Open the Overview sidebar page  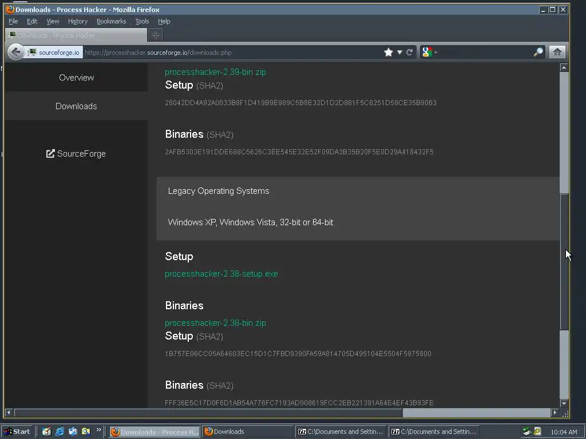pyautogui.click(x=76, y=78)
